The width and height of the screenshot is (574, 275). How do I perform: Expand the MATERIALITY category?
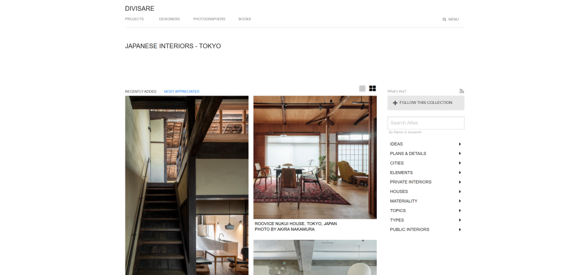(425, 201)
